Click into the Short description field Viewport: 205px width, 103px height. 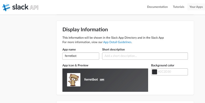click(145, 56)
